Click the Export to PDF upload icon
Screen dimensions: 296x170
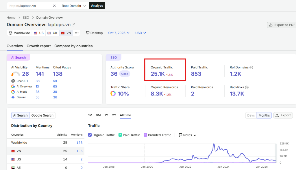(x=271, y=25)
